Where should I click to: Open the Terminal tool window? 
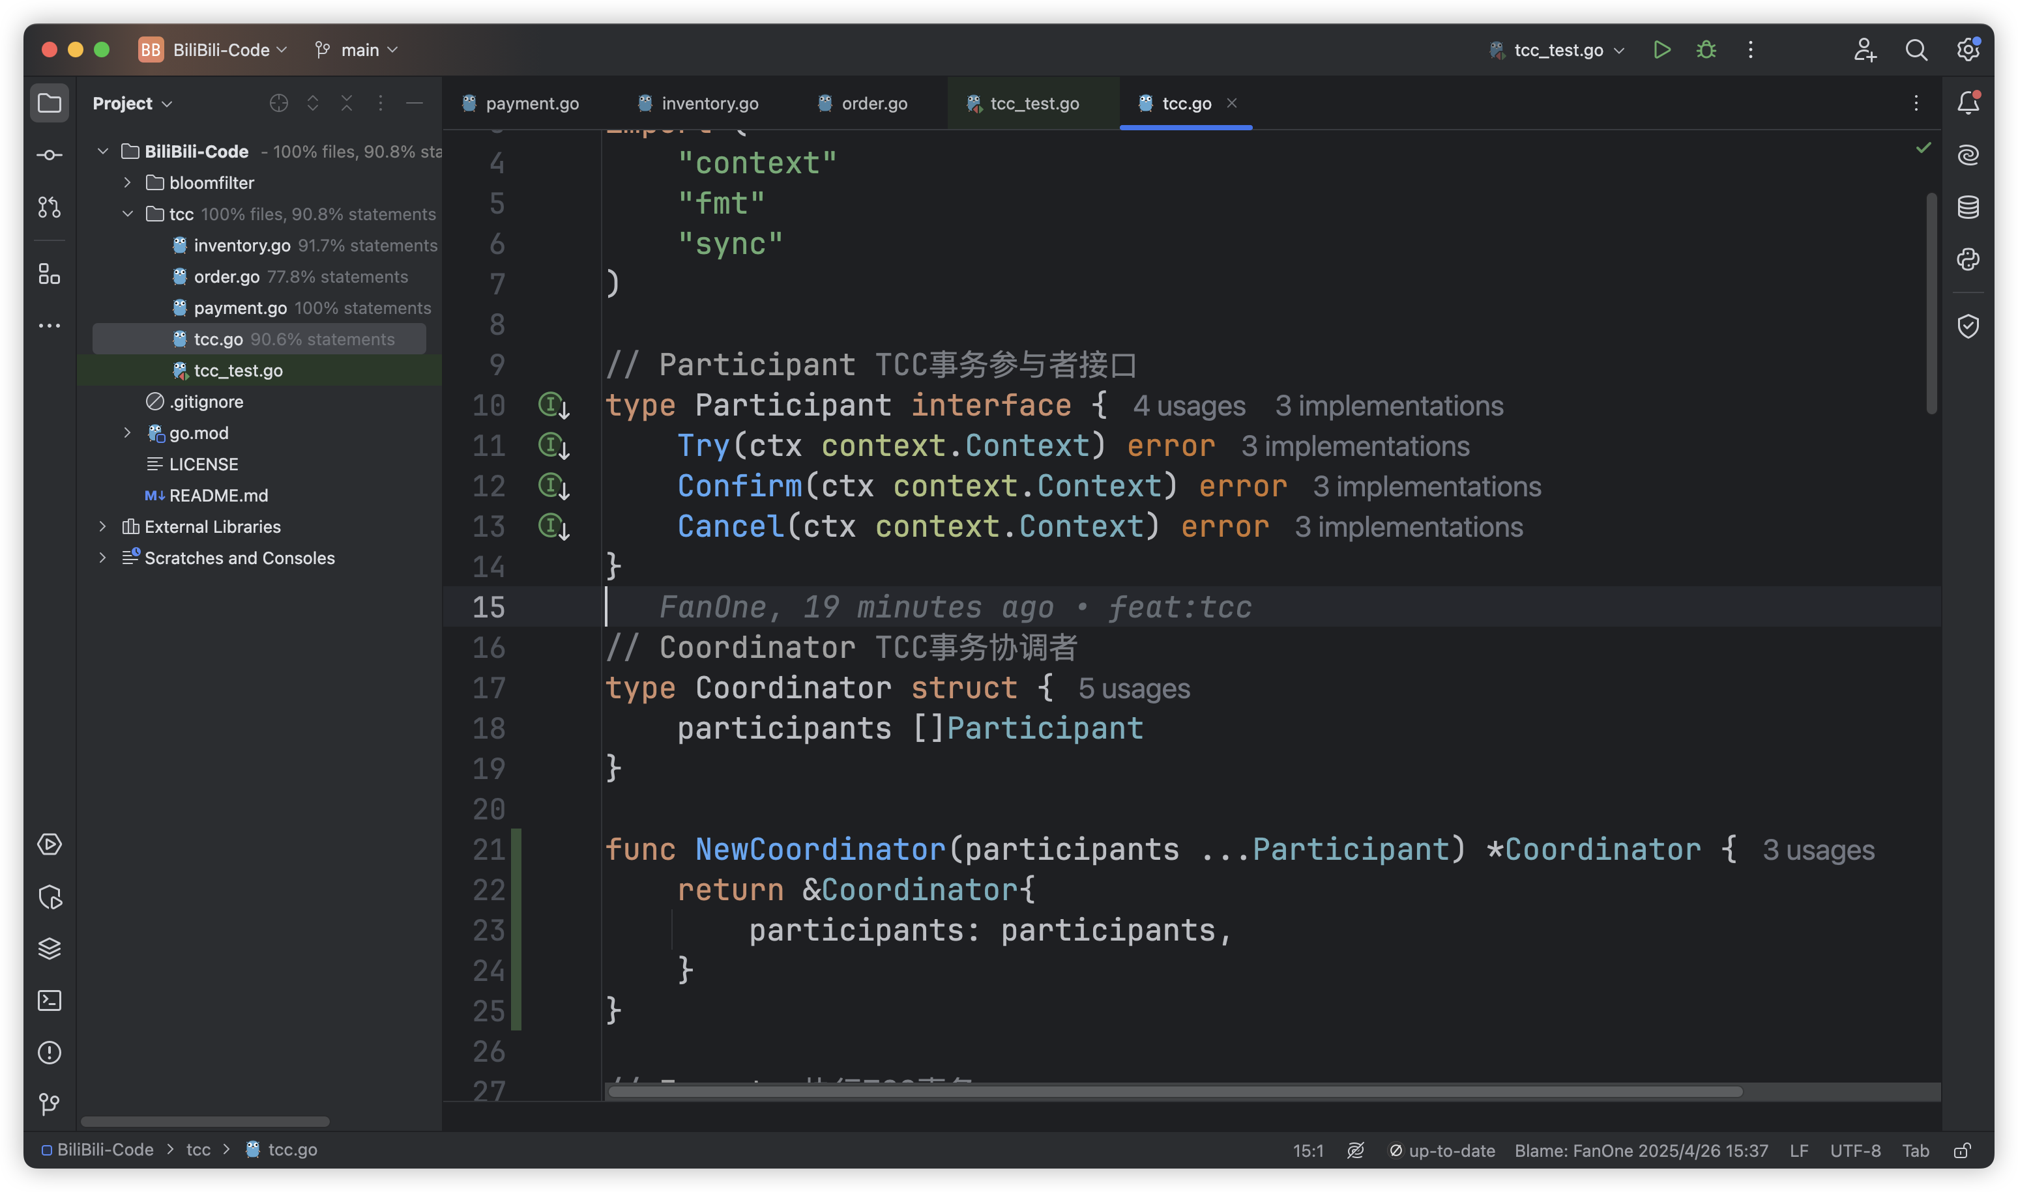(49, 1000)
